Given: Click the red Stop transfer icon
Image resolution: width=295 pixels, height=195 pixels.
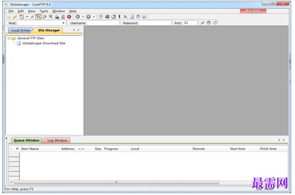Looking at the screenshot, I should coord(69,17).
